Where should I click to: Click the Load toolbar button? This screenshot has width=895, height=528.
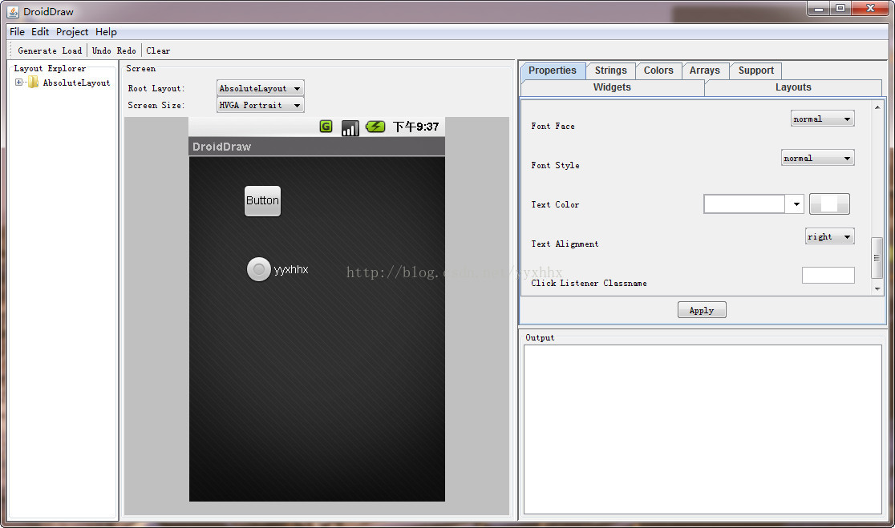(72, 50)
